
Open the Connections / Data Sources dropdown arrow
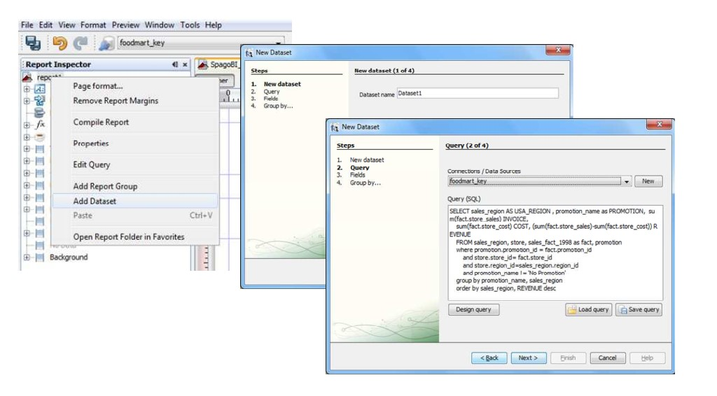pyautogui.click(x=627, y=181)
